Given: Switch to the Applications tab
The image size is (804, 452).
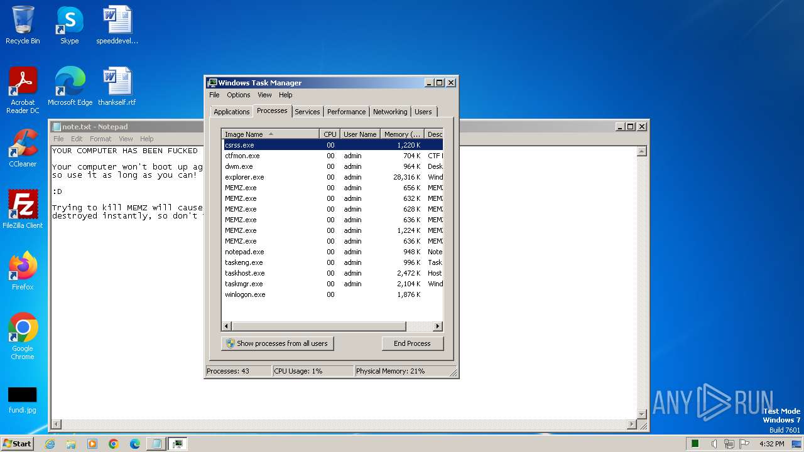Looking at the screenshot, I should click(232, 112).
